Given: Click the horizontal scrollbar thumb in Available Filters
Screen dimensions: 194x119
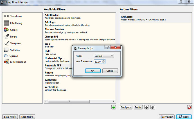Looking at the screenshot, I should [x=69, y=101].
